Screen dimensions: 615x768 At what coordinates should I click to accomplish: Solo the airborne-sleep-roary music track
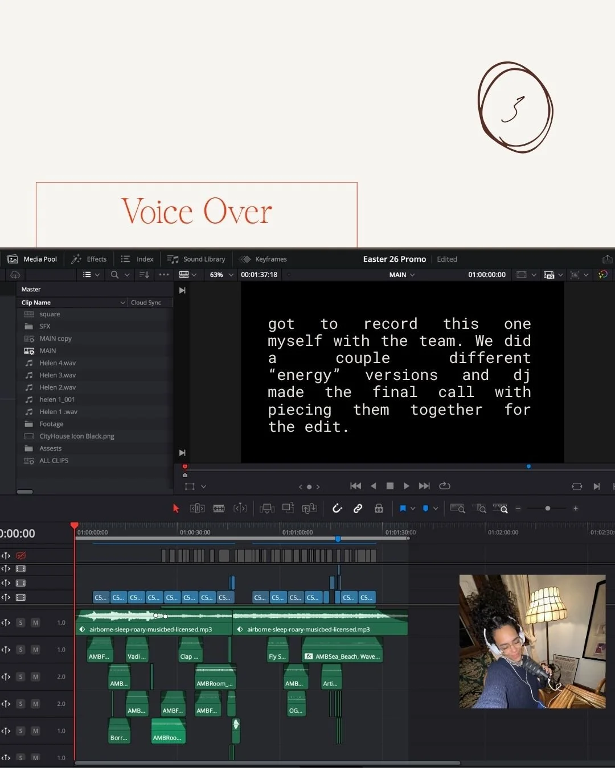[20, 623]
